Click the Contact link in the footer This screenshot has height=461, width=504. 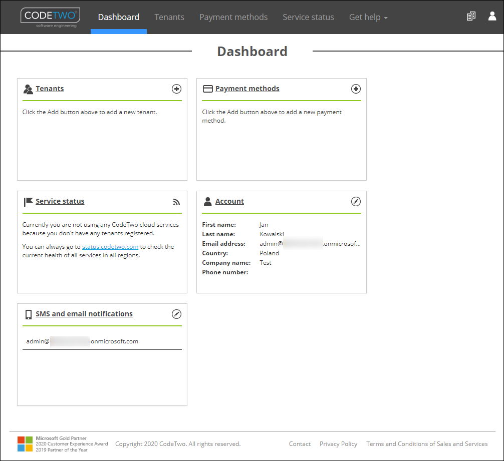(300, 444)
